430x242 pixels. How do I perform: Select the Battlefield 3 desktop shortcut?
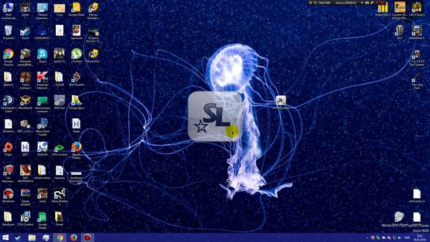point(417,32)
